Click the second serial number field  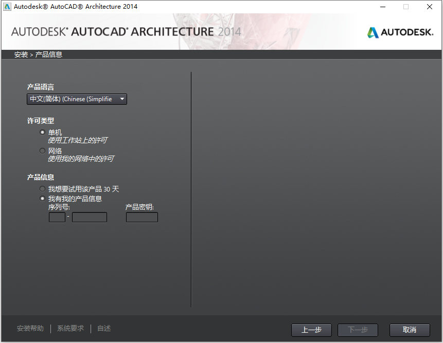tap(90, 217)
